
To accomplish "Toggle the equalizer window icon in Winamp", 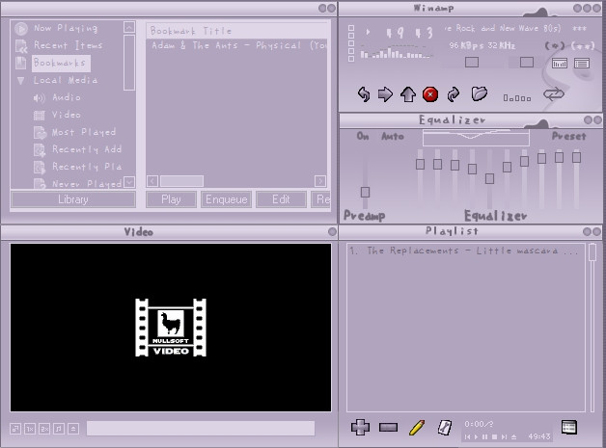I will (x=560, y=63).
